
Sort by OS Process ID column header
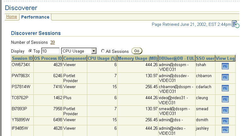pyautogui.click(x=48, y=58)
